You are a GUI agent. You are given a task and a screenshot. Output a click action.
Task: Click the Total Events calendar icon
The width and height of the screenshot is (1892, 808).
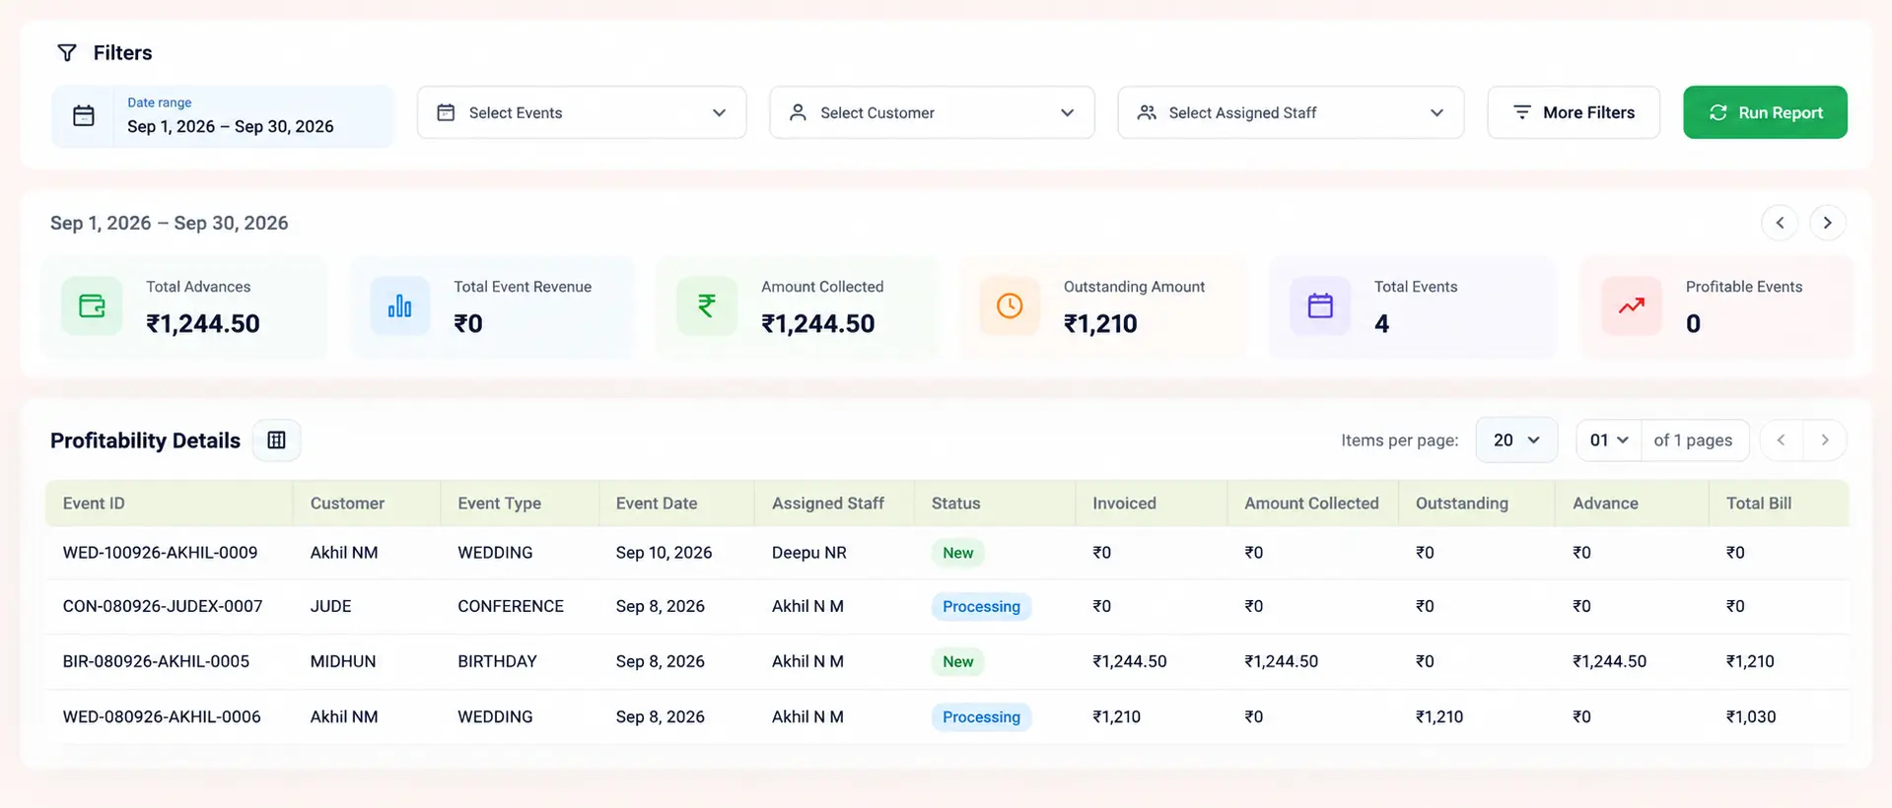(1320, 305)
